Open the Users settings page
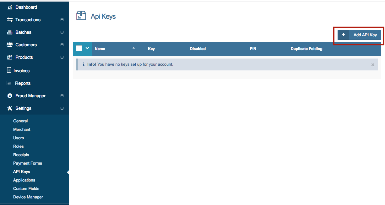Screen dimensions: 385x205 [x=19, y=138]
